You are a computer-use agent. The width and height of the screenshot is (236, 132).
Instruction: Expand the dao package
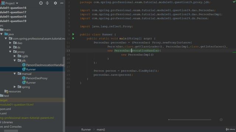click(10, 43)
